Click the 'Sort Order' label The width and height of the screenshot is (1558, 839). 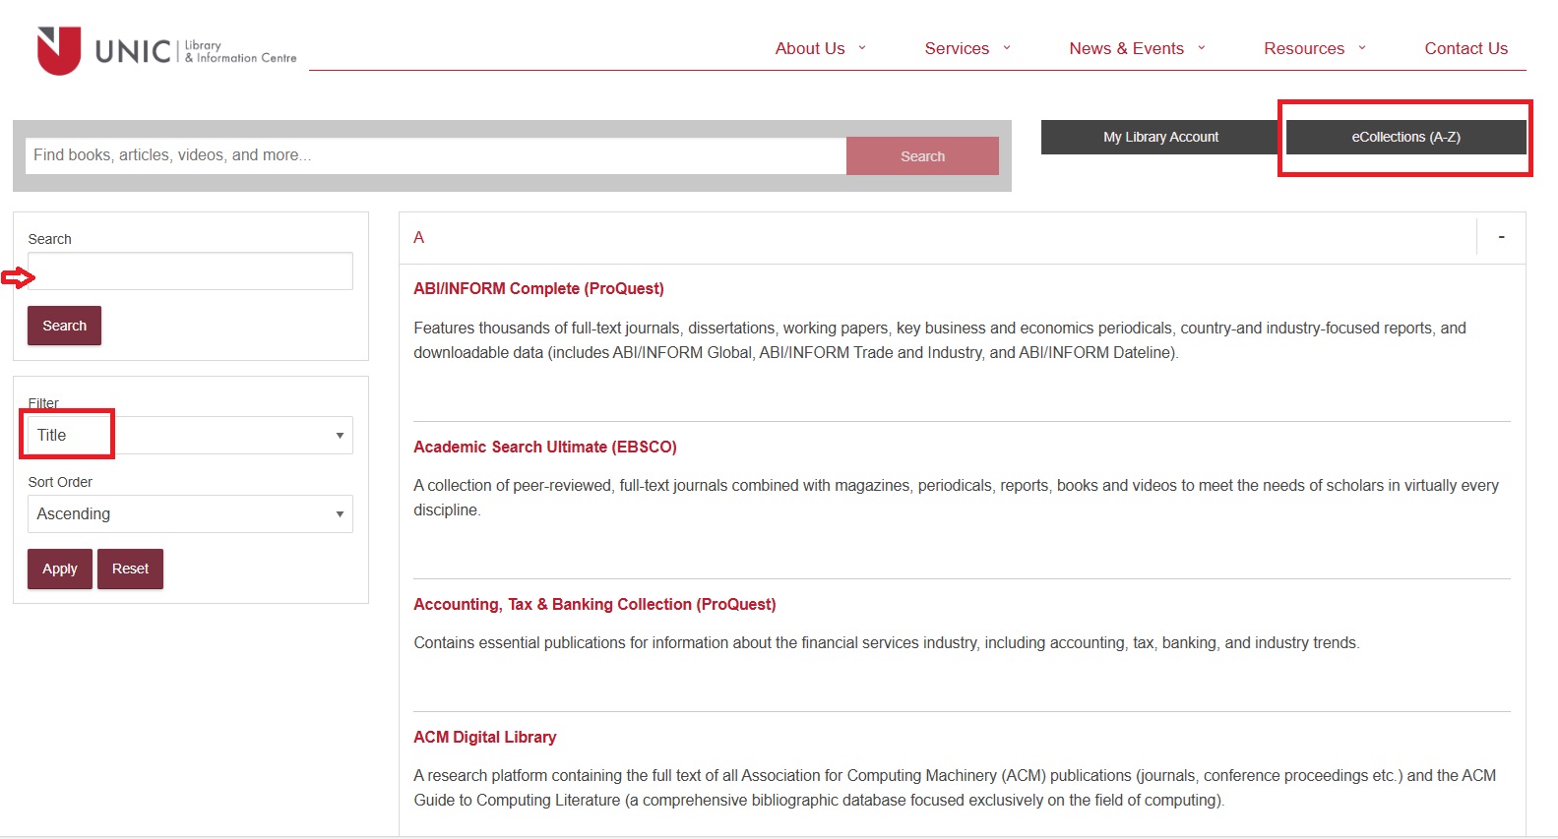pyautogui.click(x=60, y=482)
